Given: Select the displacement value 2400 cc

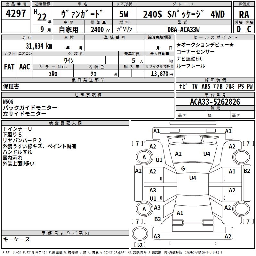Looking at the screenshot, I should point(100,29).
